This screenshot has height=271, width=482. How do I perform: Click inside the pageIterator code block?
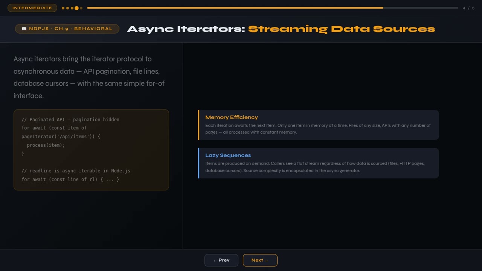click(x=91, y=150)
